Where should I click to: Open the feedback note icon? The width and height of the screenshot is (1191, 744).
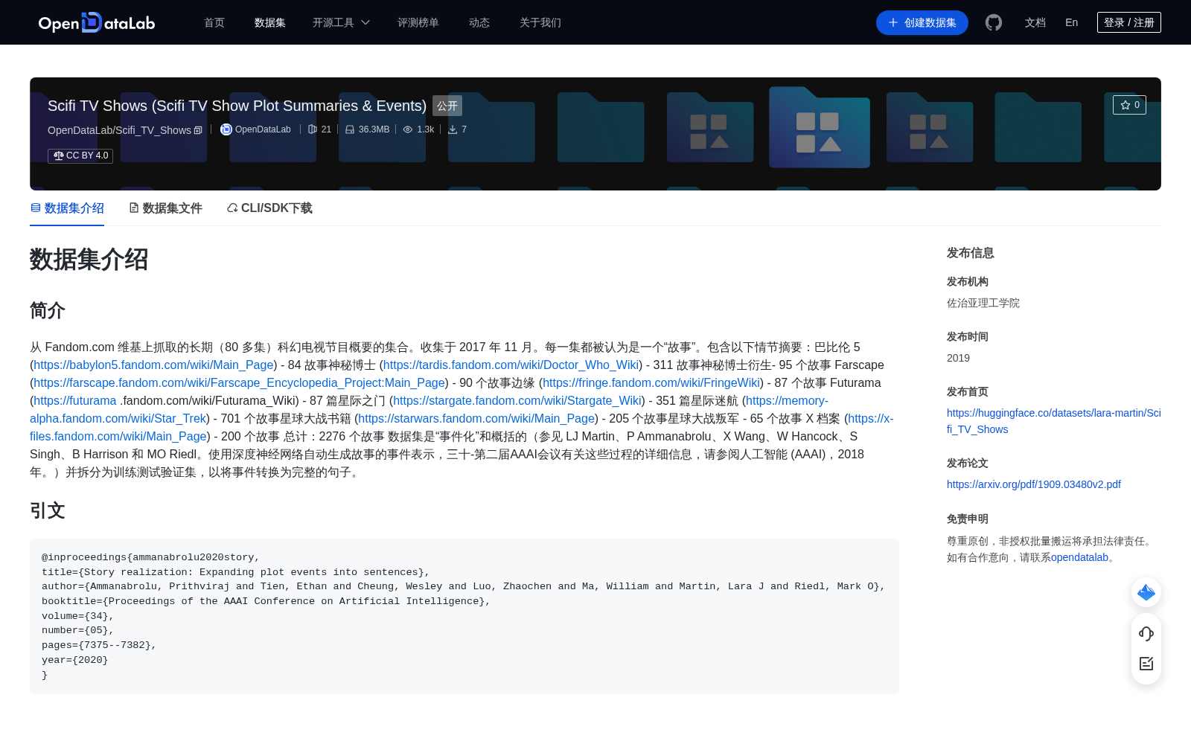click(x=1146, y=664)
